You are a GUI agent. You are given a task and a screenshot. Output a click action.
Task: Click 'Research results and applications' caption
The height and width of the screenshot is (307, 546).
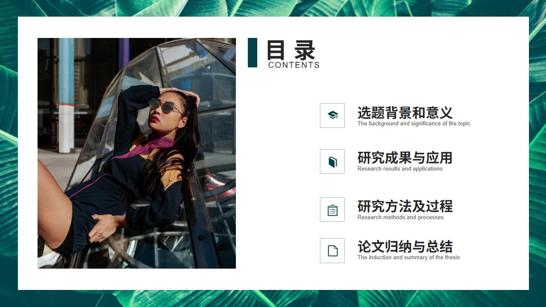[400, 169]
